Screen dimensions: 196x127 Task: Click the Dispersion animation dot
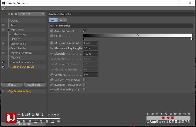tap(52, 54)
